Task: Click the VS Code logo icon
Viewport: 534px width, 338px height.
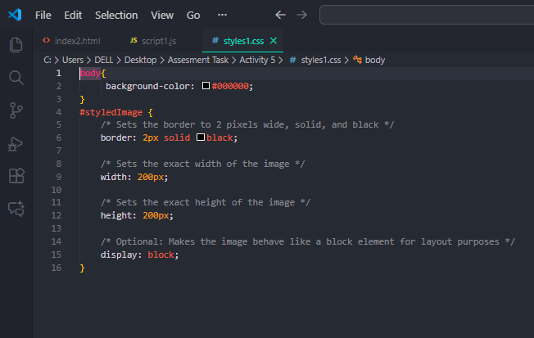Action: click(x=15, y=15)
